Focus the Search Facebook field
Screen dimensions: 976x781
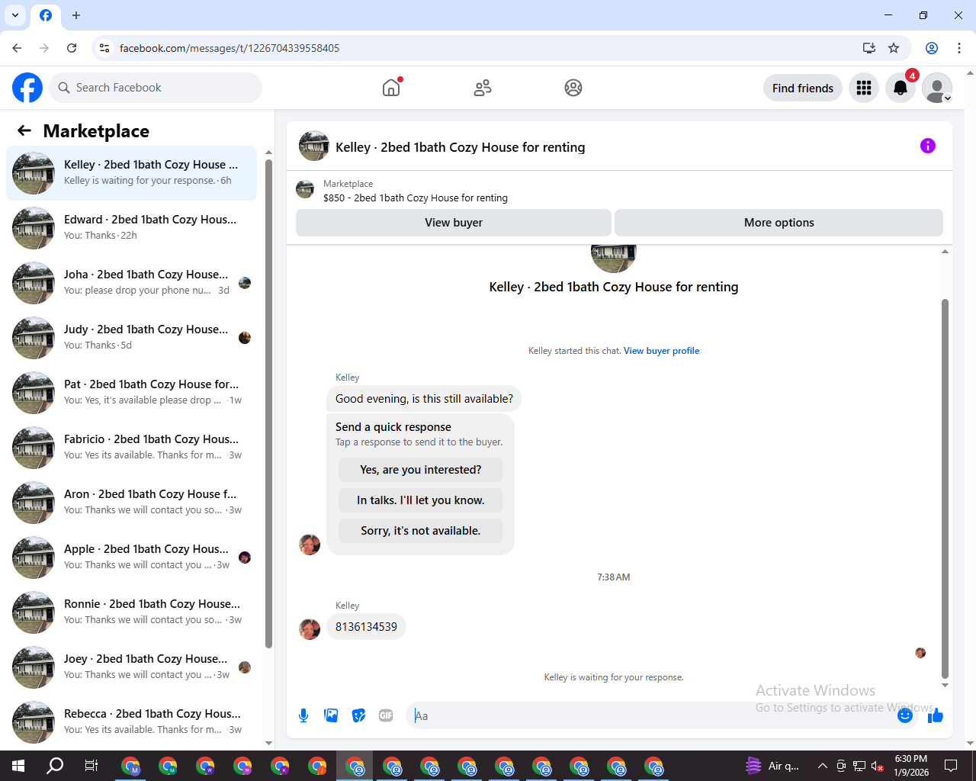(156, 88)
